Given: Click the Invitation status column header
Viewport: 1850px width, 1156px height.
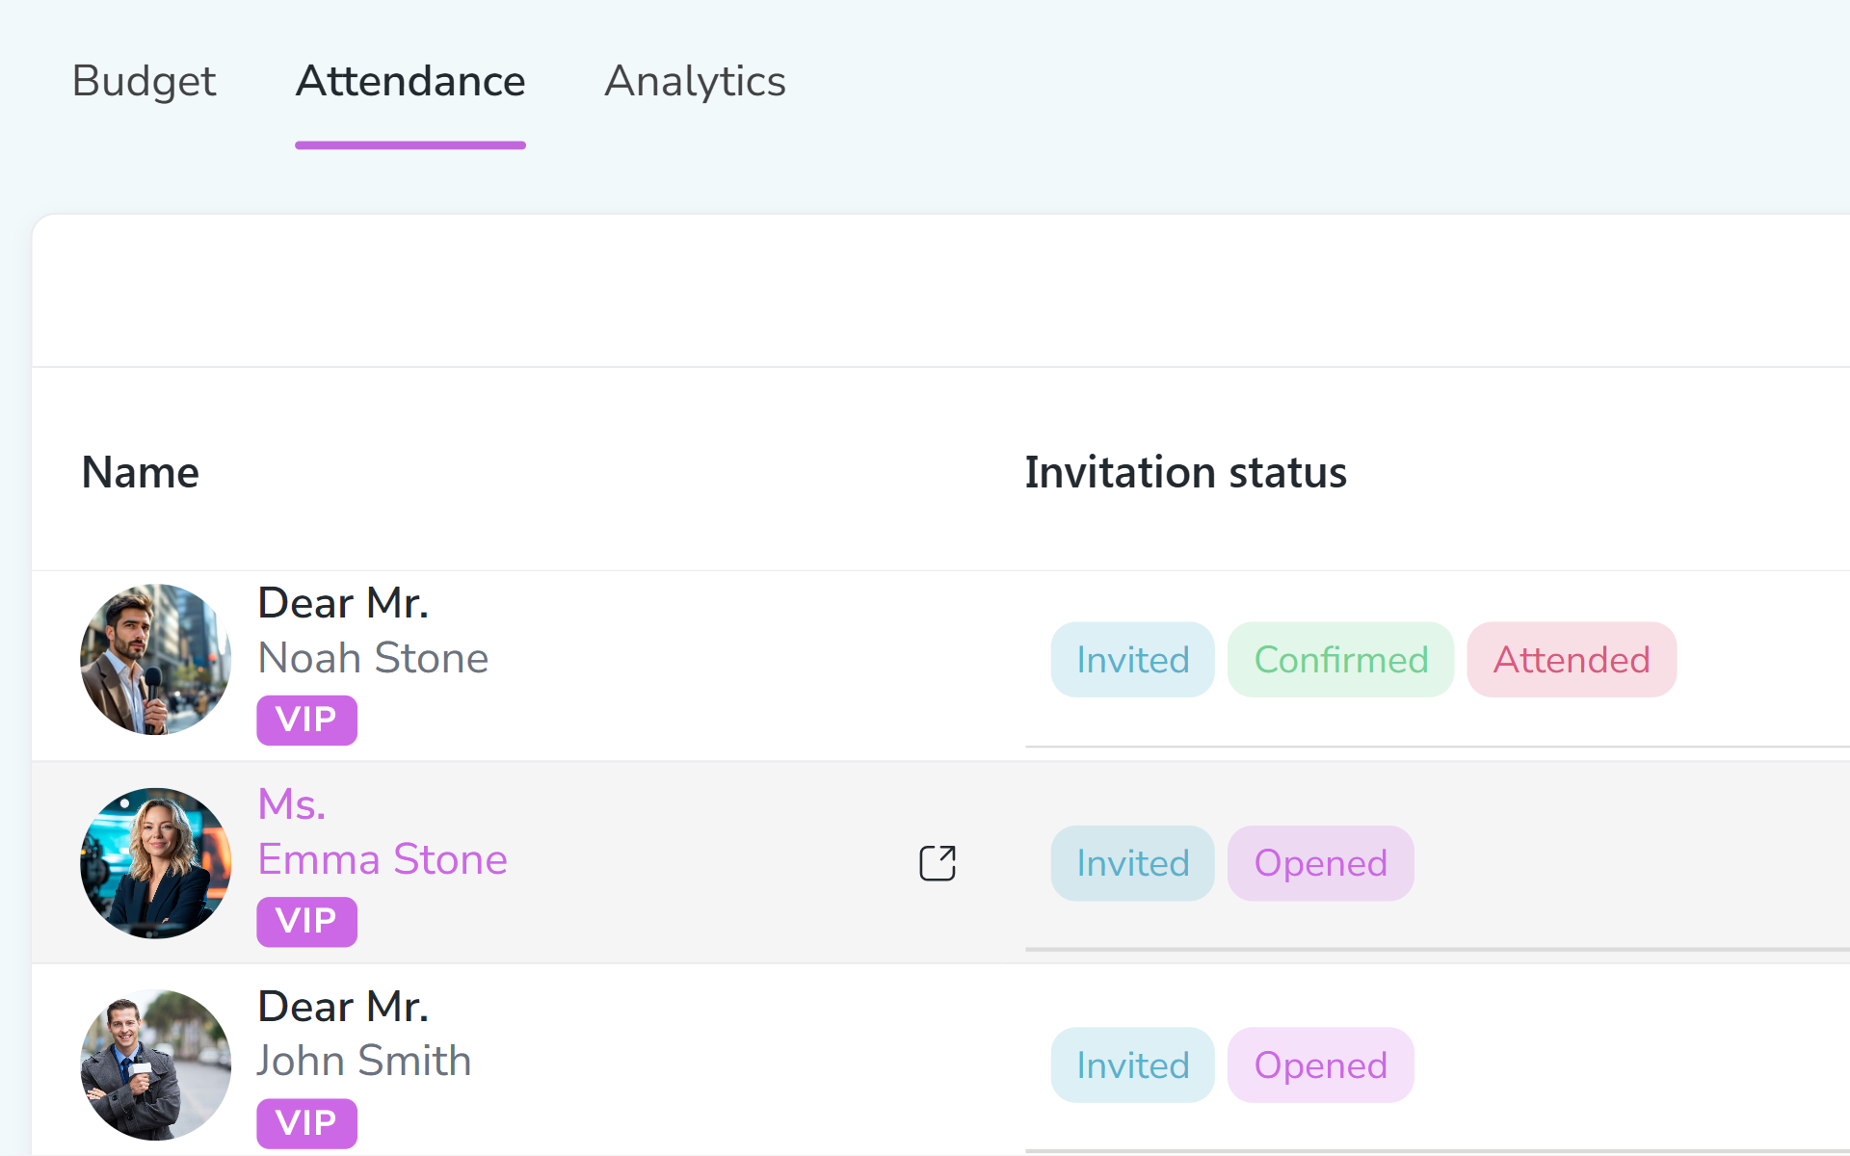Looking at the screenshot, I should [x=1185, y=472].
